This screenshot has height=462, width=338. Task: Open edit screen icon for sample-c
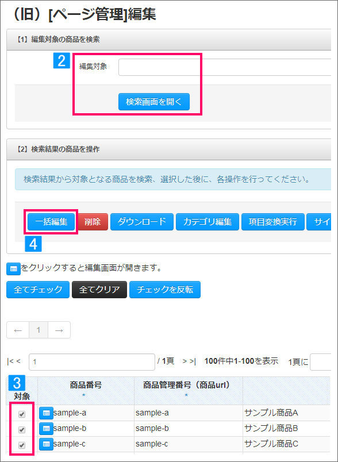(46, 444)
